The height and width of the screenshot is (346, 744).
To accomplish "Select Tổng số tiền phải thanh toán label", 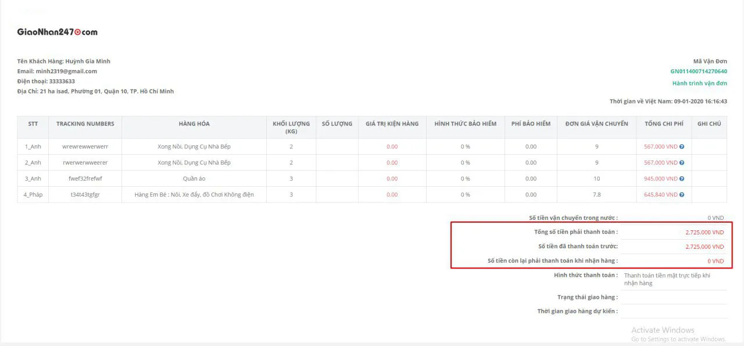I will (576, 232).
